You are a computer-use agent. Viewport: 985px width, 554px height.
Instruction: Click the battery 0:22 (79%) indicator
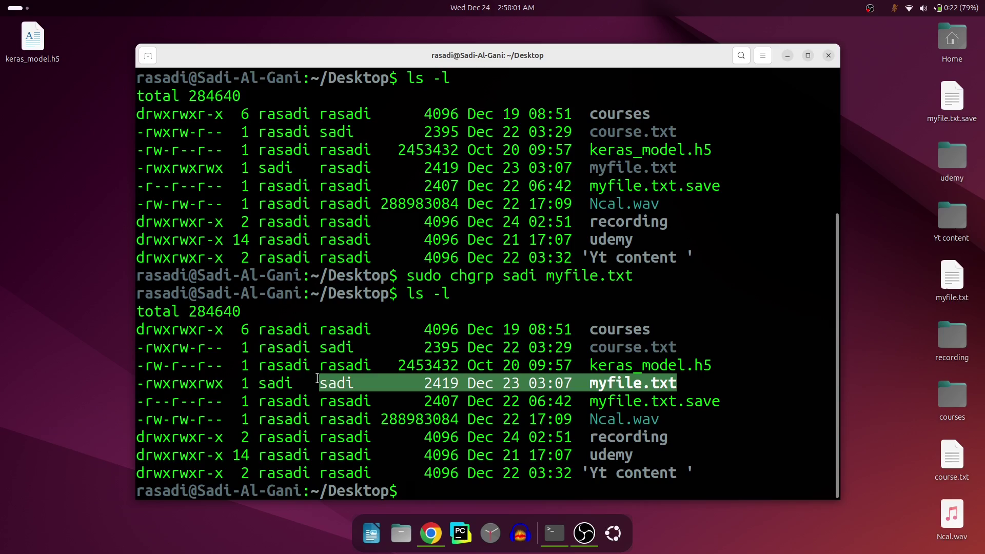click(x=956, y=8)
